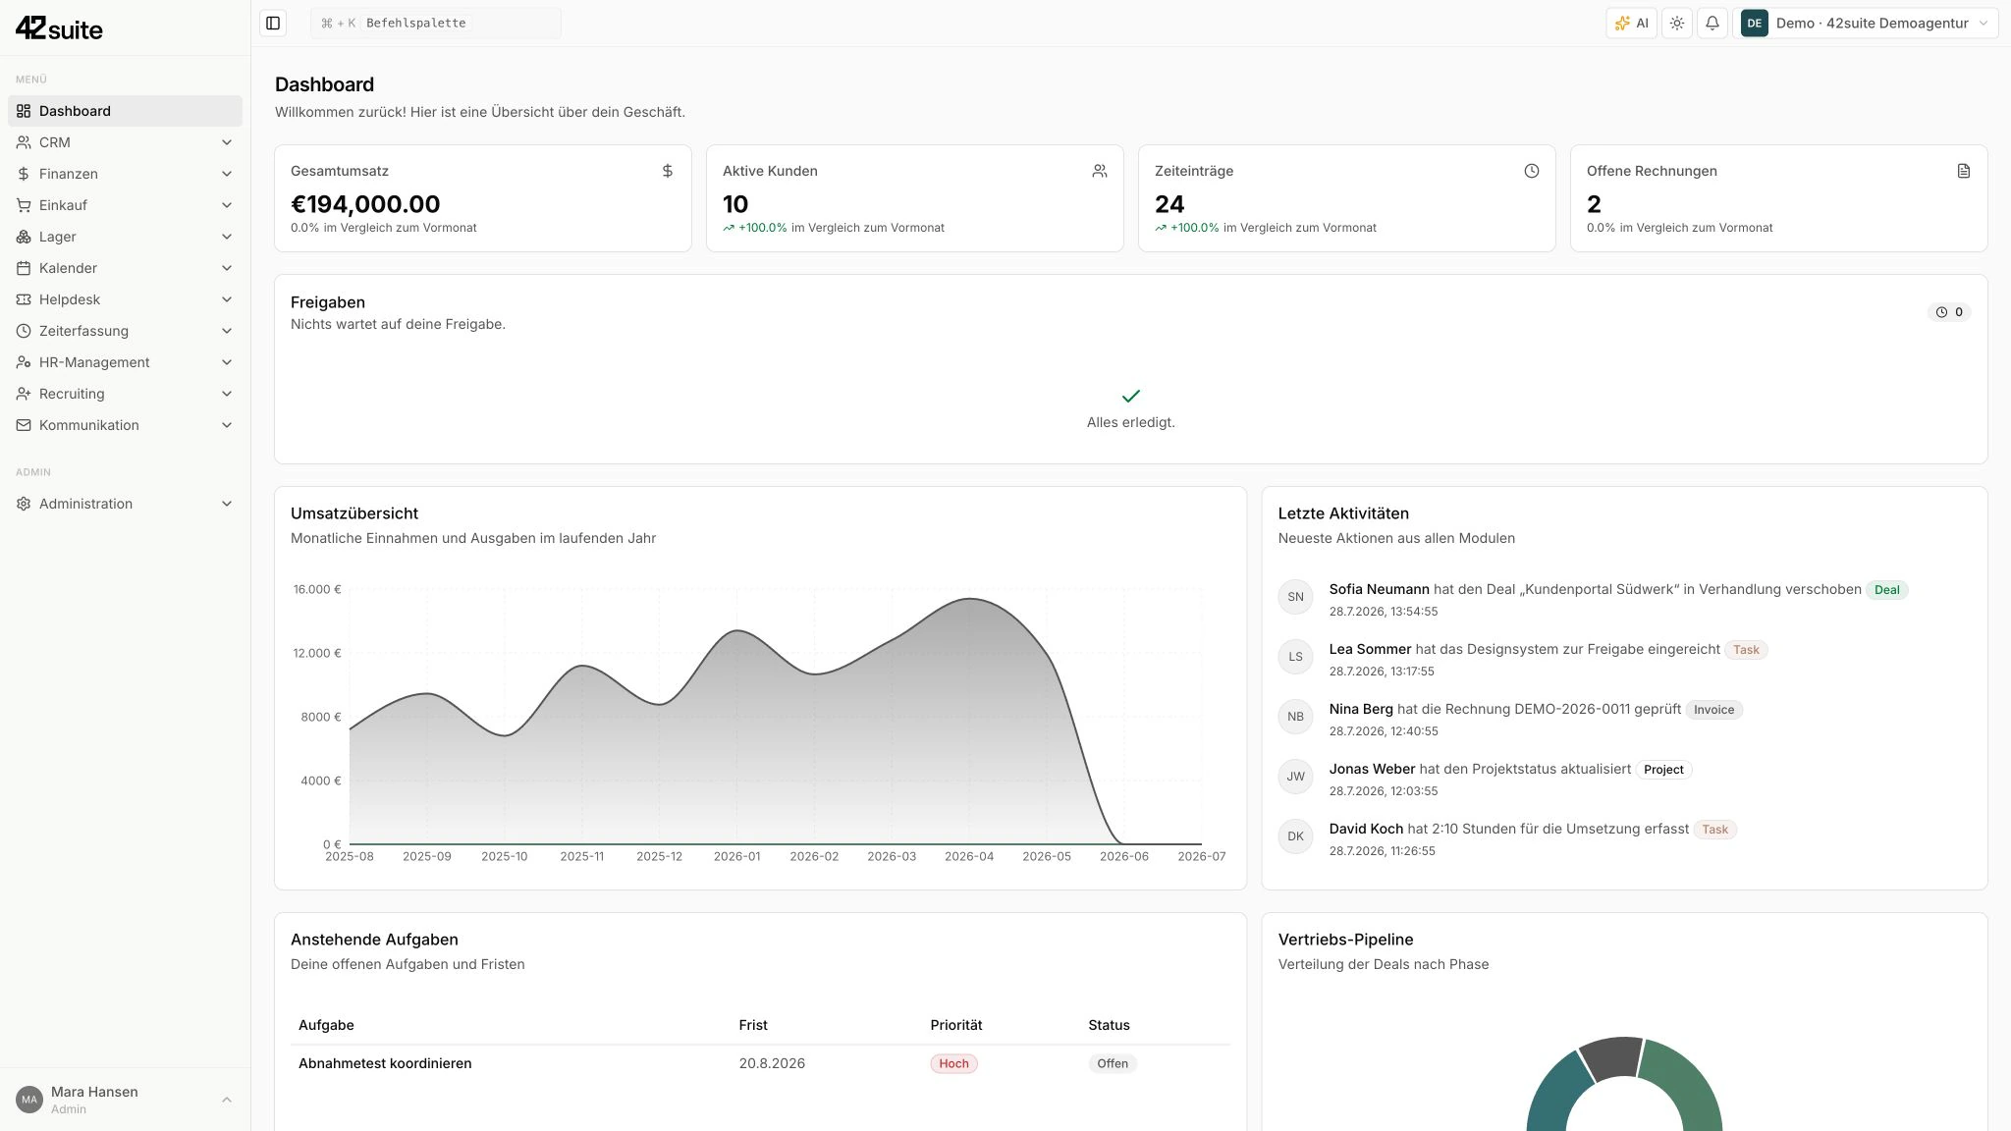2011x1131 pixels.
Task: Click the document icon in Offene Rechnungen card
Action: 1964,171
